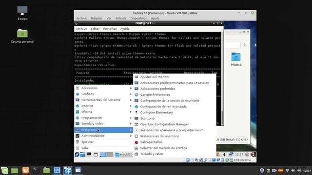312x175 pixels.
Task: Open Configuración de la sesión de escritorio
Action: click(x=175, y=101)
